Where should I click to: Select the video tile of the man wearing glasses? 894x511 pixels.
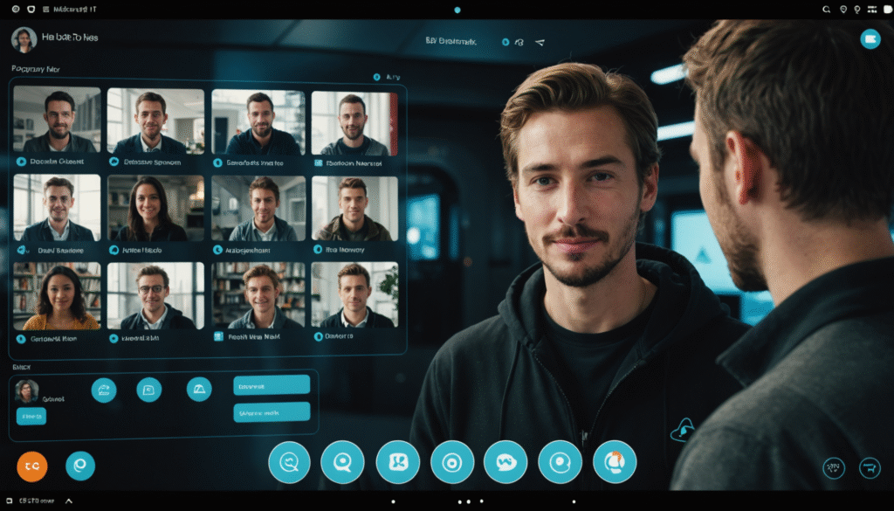click(155, 296)
